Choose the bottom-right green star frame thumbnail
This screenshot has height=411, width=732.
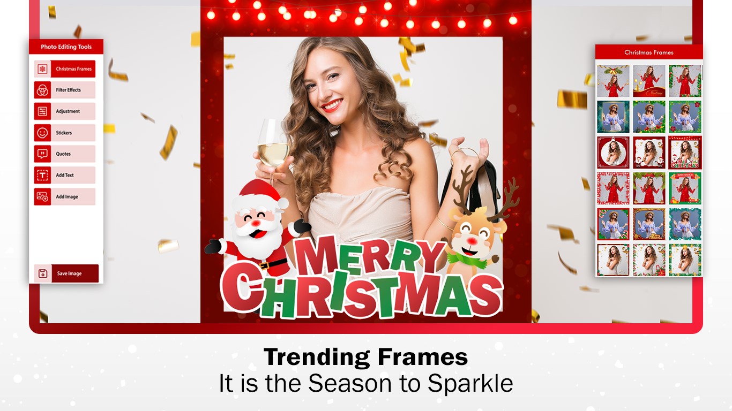point(685,260)
